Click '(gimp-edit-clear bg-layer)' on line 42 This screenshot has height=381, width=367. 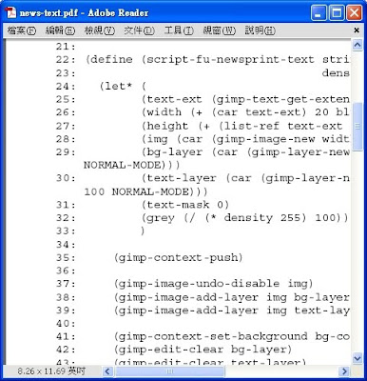pyautogui.click(x=203, y=350)
